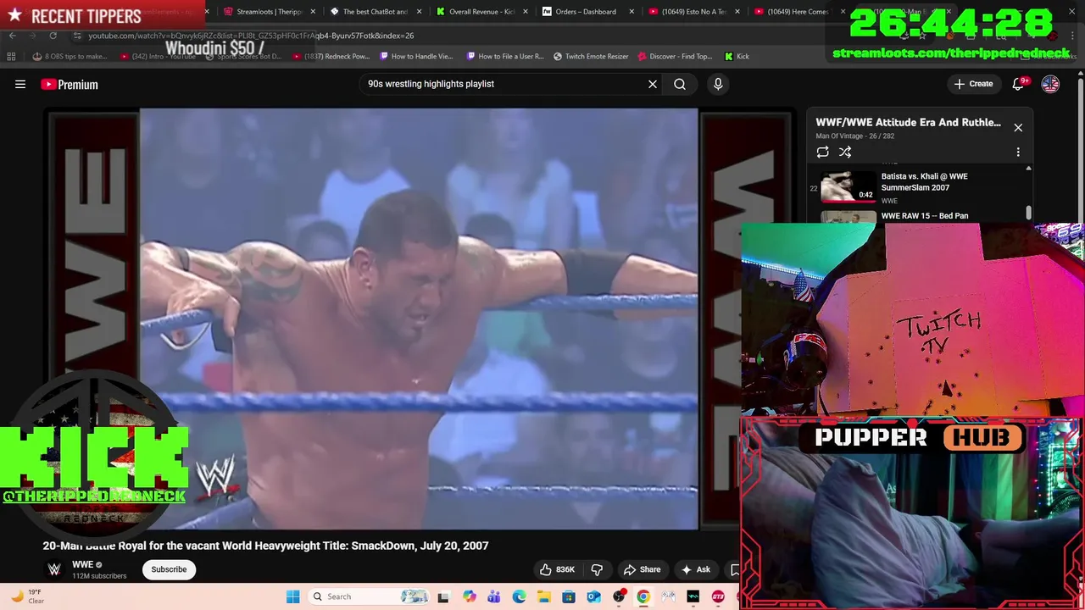
Task: Open Twitch Emote Resizer bookmark
Action: tap(591, 57)
